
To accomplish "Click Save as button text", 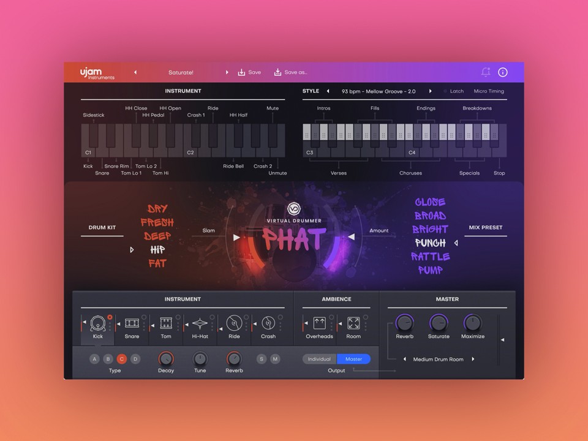I will (x=295, y=72).
